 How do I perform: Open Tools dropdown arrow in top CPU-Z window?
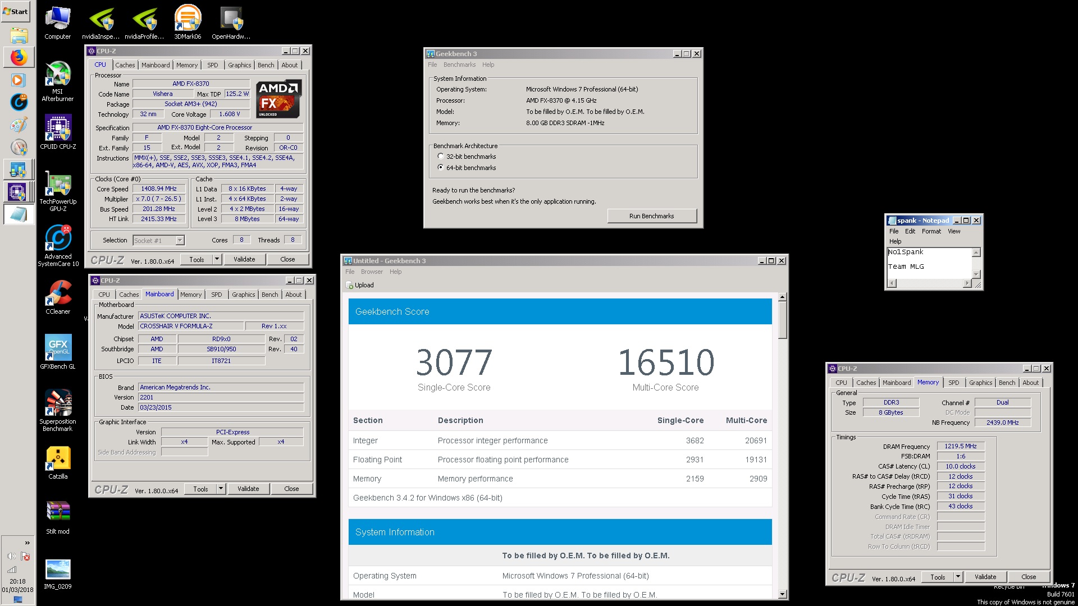(x=217, y=259)
